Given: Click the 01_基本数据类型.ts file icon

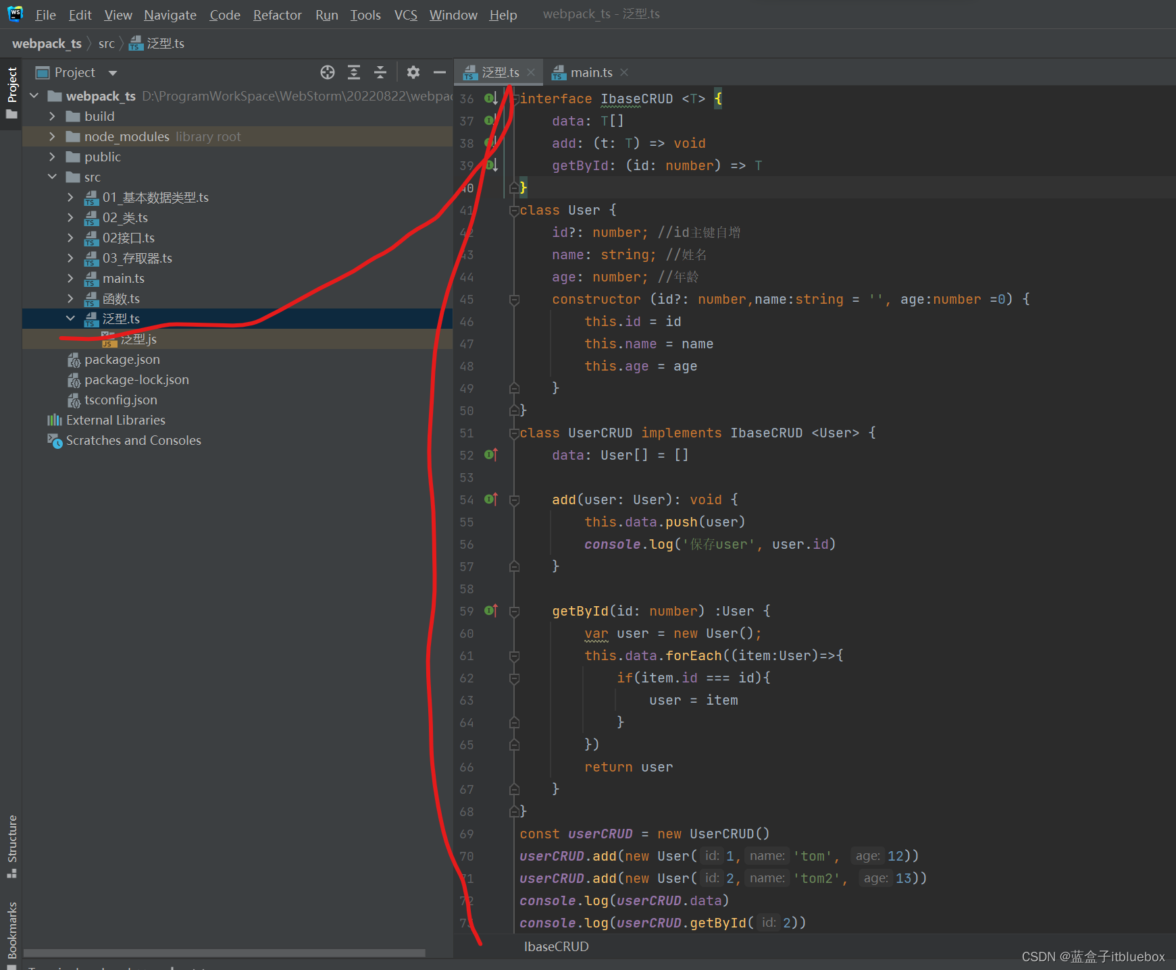Looking at the screenshot, I should point(91,198).
